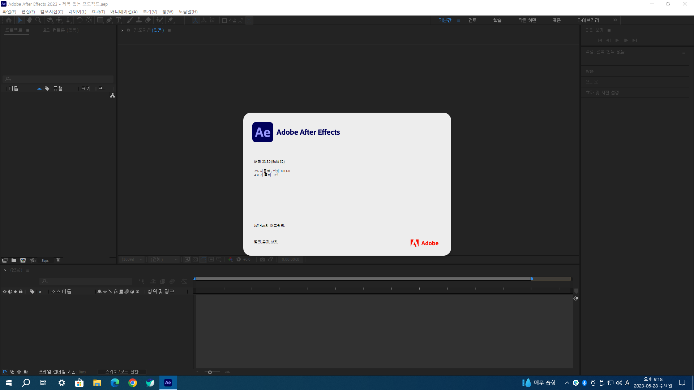The height and width of the screenshot is (390, 694).
Task: Expand the workspace overflow chevron
Action: pyautogui.click(x=615, y=20)
